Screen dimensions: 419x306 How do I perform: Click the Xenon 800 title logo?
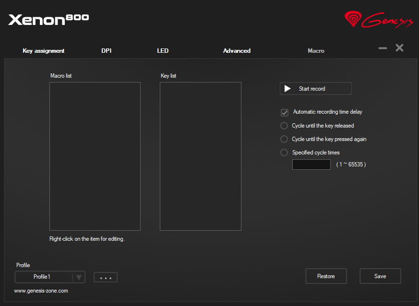[x=48, y=19]
